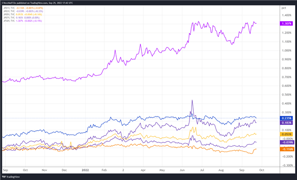Select the JP07Y legend entry
Screen dimensions: 297x180
[x=21, y=18]
